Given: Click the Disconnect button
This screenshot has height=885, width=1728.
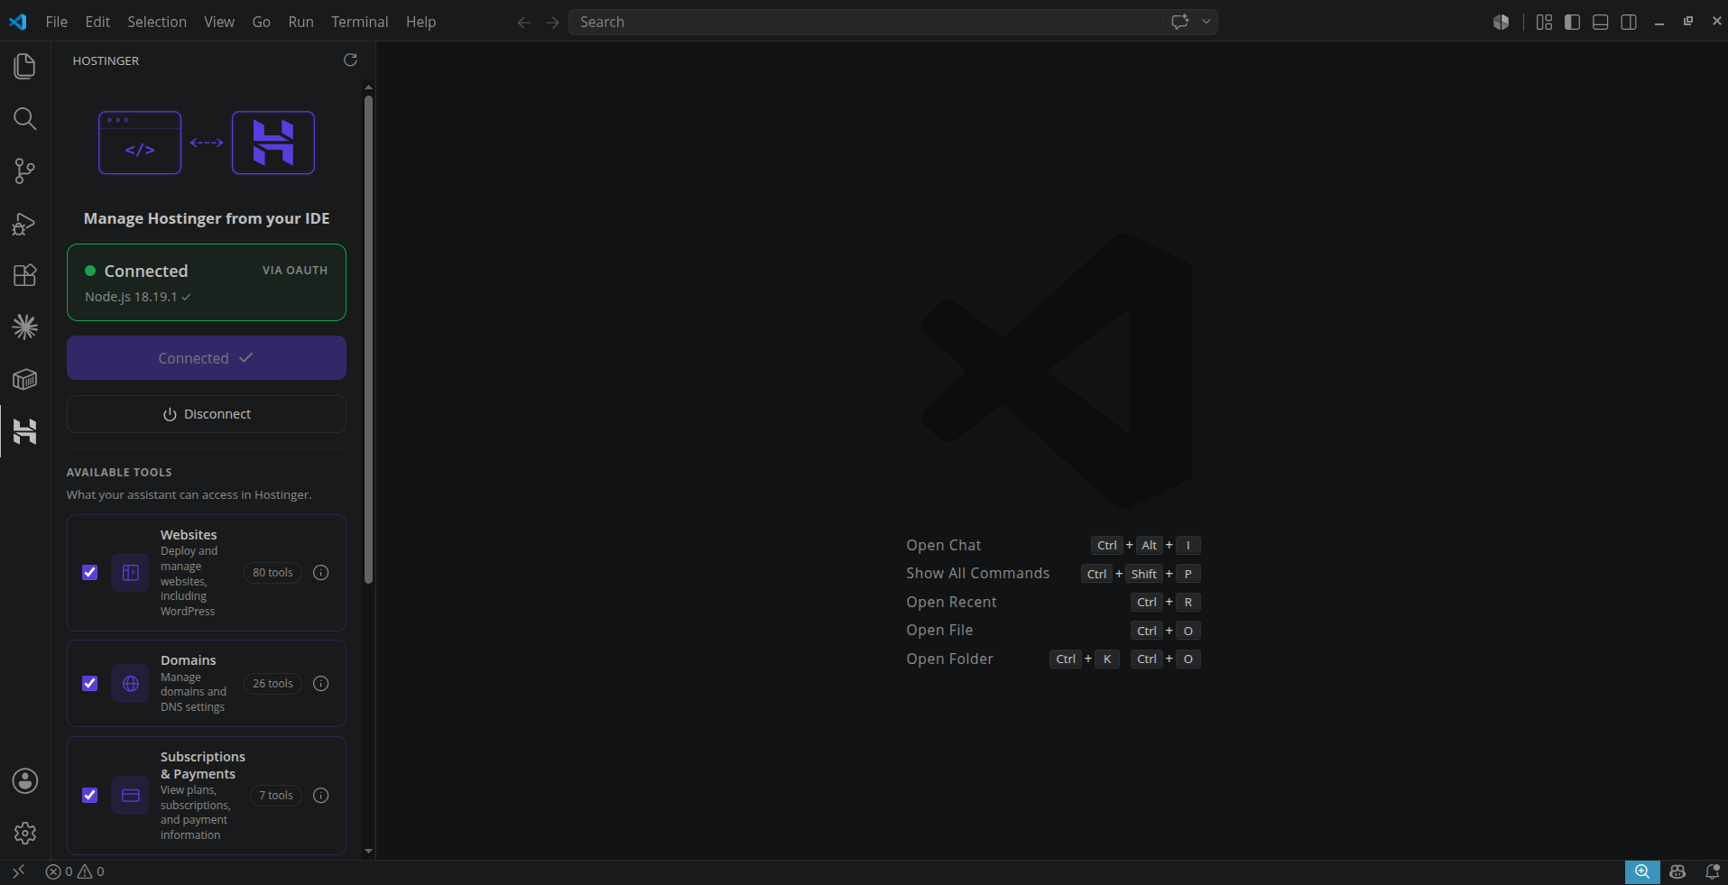Looking at the screenshot, I should coord(207,414).
